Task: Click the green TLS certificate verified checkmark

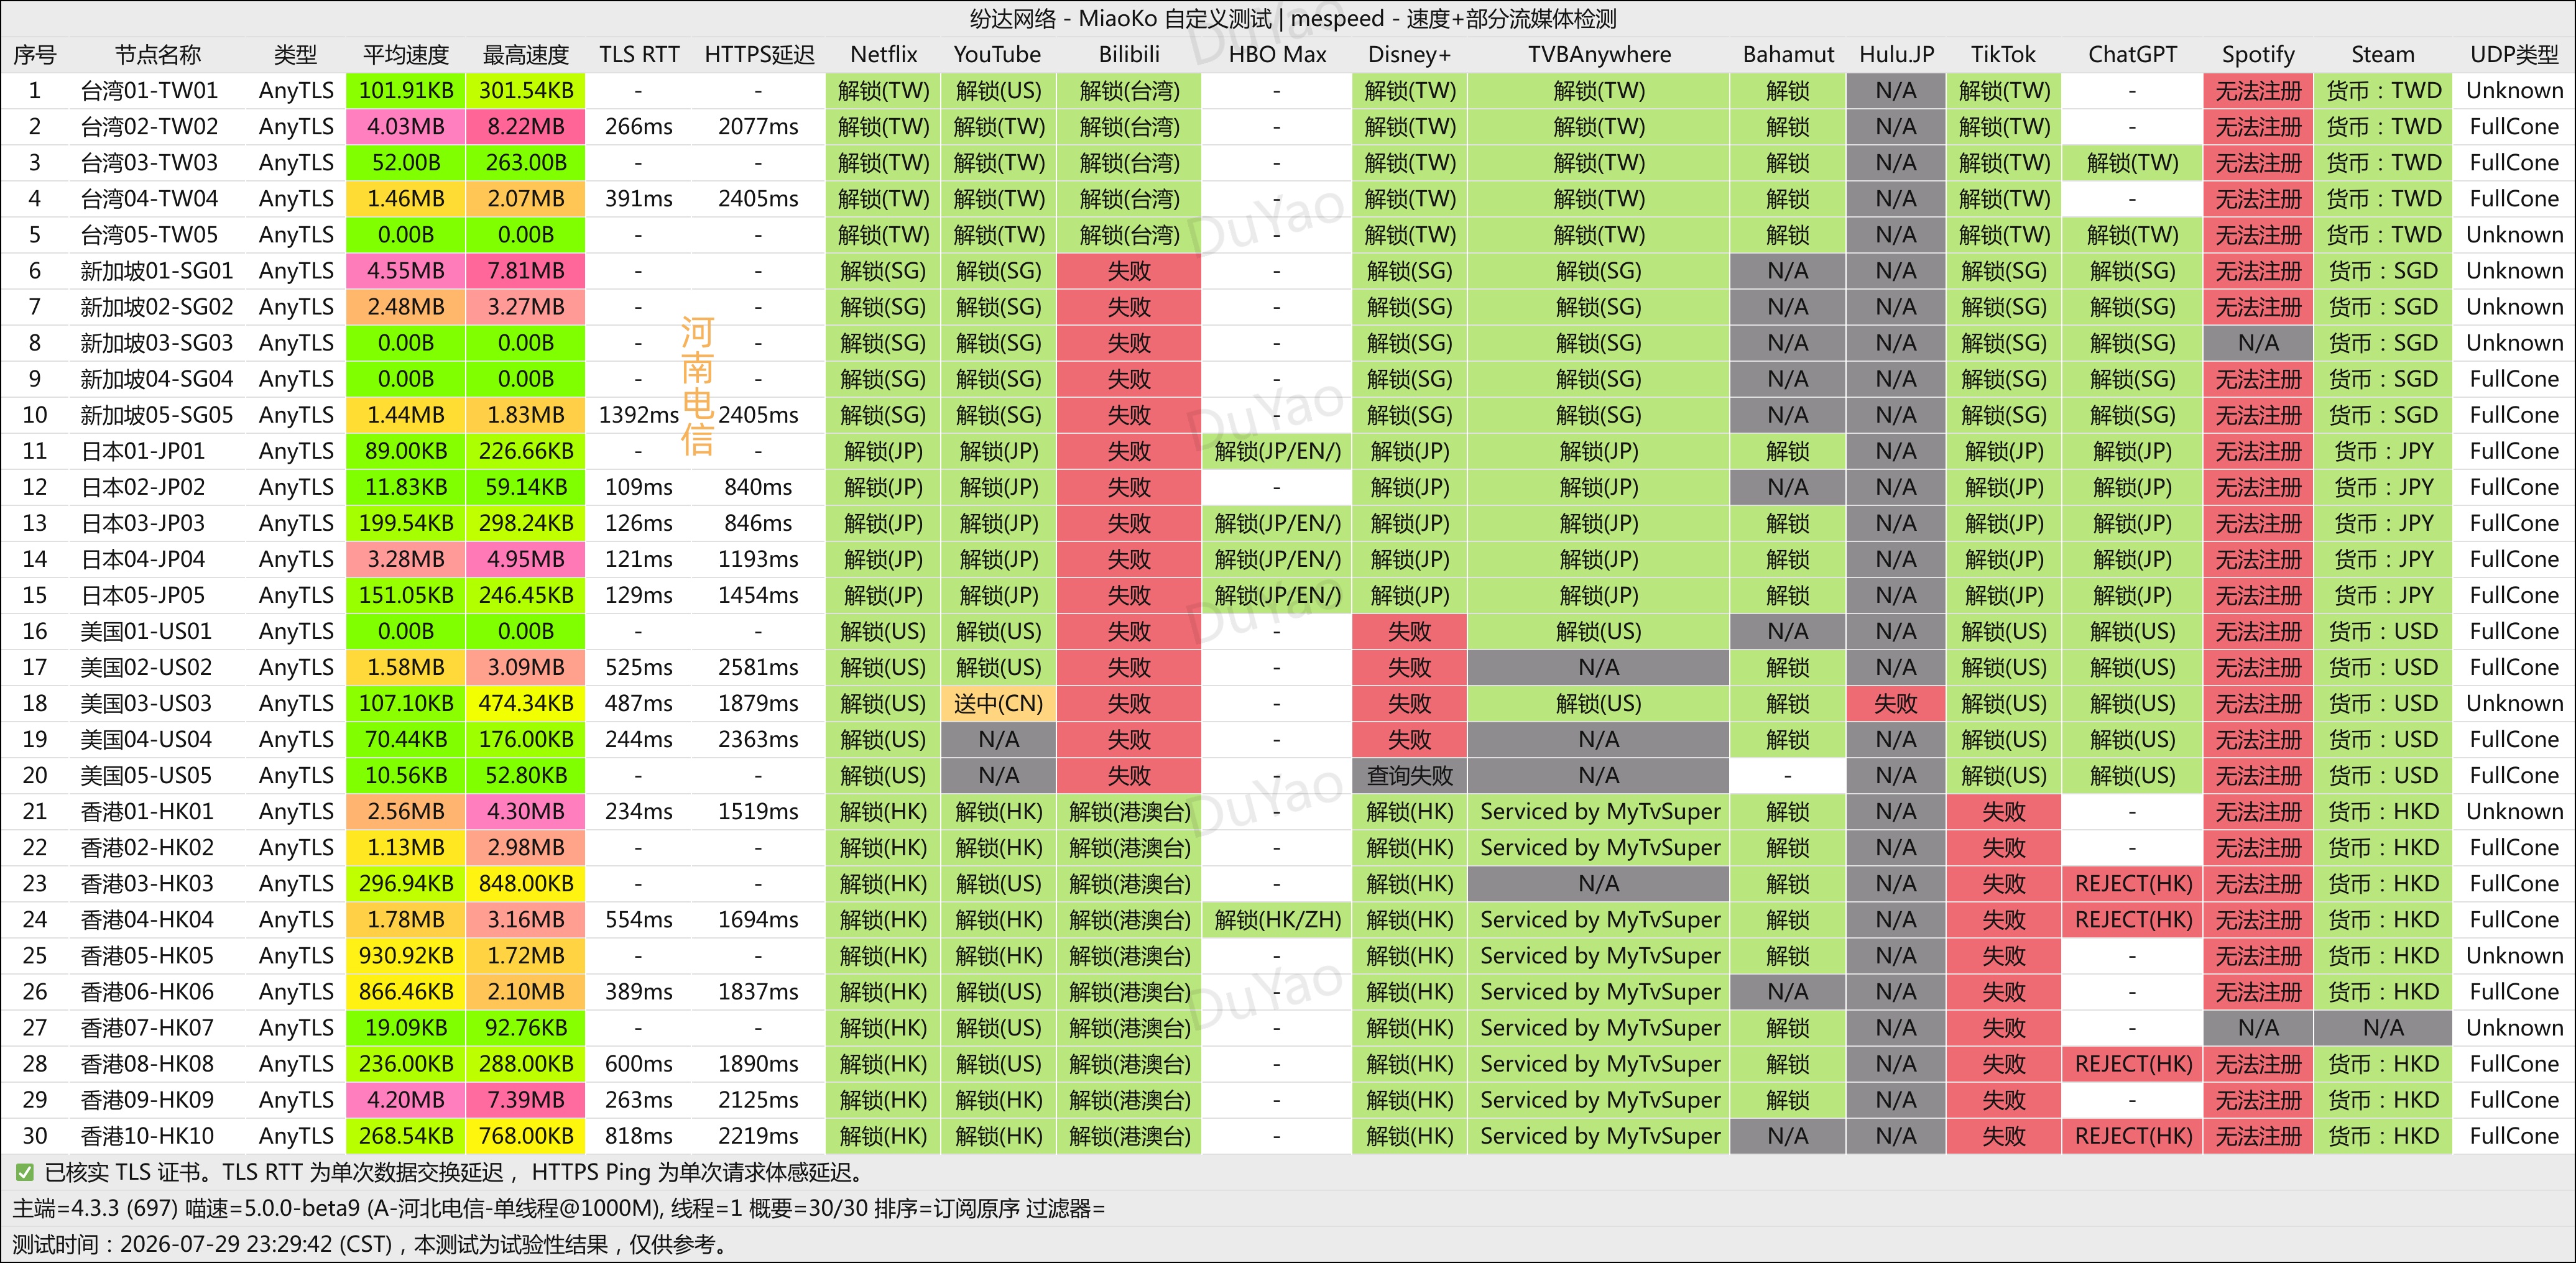Action: pyautogui.click(x=24, y=1172)
